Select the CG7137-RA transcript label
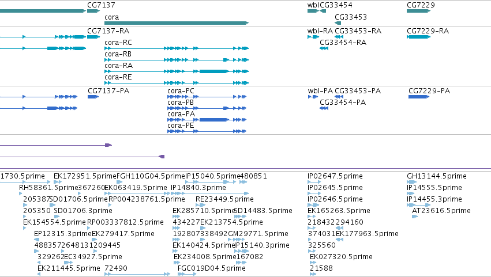This screenshot has height=277, width=491. [108, 31]
